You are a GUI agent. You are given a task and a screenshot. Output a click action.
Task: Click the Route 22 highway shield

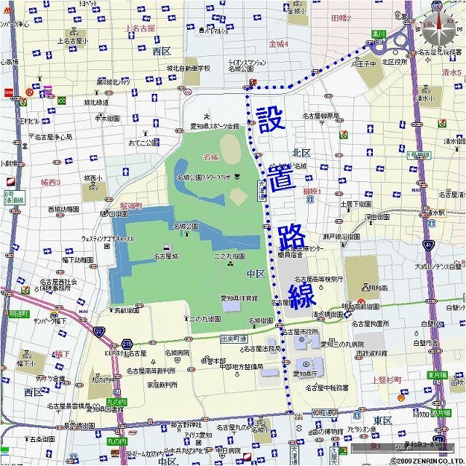click(x=100, y=331)
